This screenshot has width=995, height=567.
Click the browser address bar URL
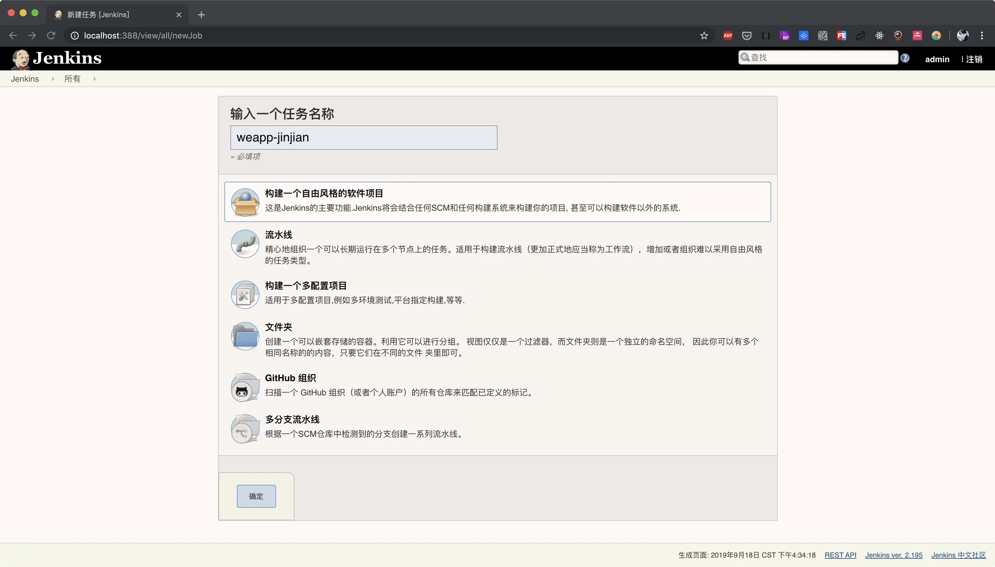(x=143, y=36)
